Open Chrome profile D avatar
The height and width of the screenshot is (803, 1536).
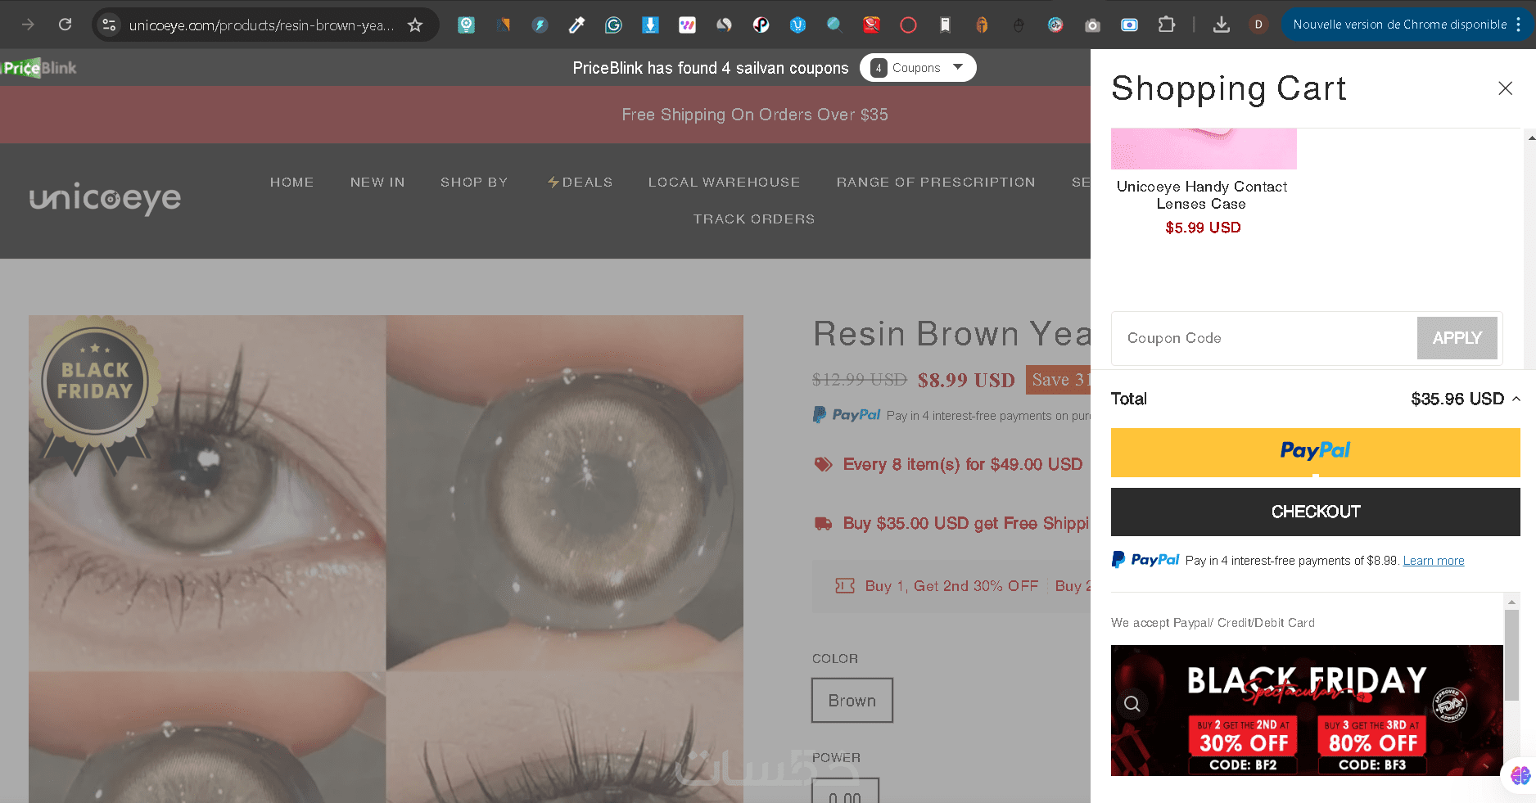pyautogui.click(x=1258, y=25)
